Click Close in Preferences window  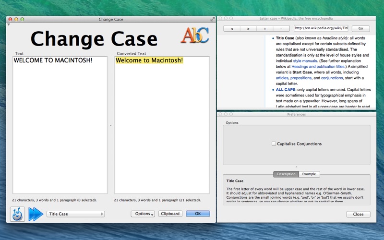[x=358, y=214]
